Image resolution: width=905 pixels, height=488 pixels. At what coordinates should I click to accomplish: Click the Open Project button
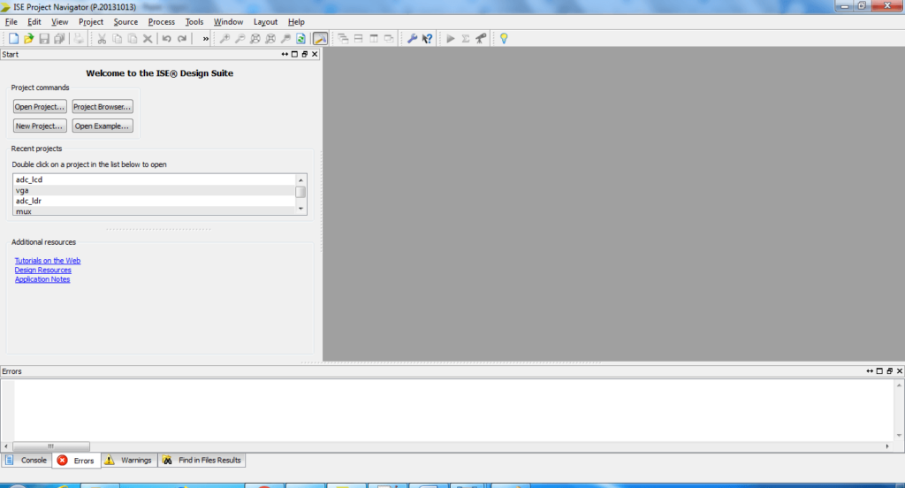pyautogui.click(x=40, y=107)
